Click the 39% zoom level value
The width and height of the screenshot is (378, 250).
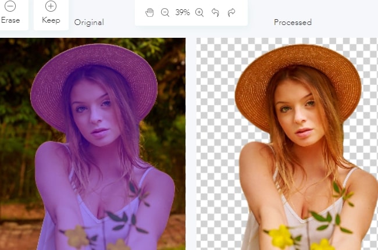click(x=183, y=12)
